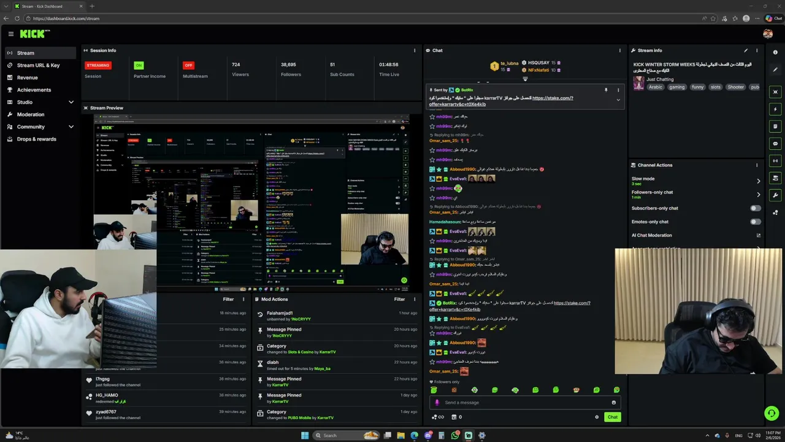Expand the Community sidebar section
This screenshot has width=785, height=442.
[71, 126]
